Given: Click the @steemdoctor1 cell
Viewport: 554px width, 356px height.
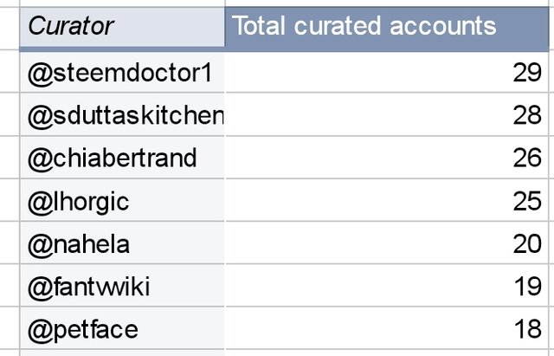Looking at the screenshot, I should tap(122, 72).
